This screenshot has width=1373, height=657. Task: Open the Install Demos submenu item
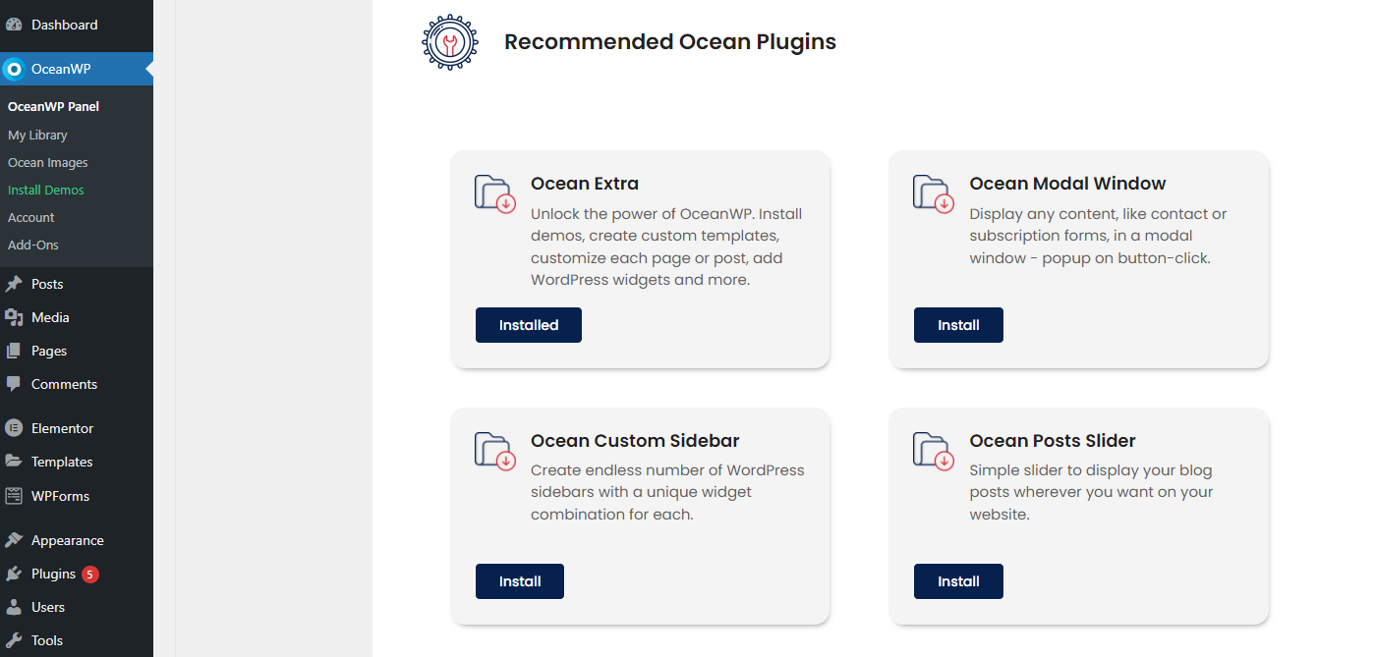[46, 191]
